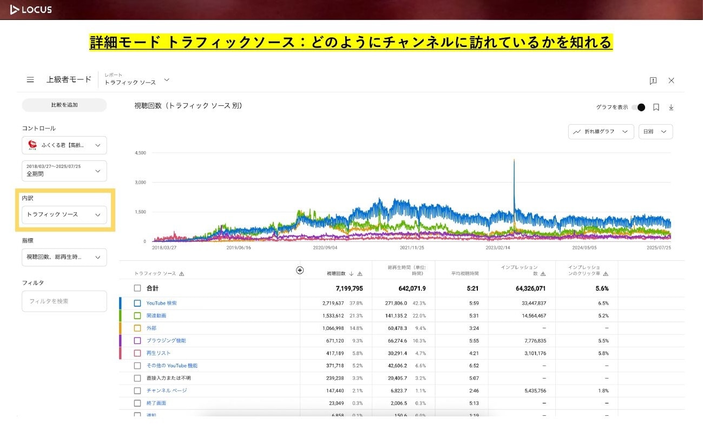
Task: Click the 比較を追加 button
Action: [x=64, y=105]
